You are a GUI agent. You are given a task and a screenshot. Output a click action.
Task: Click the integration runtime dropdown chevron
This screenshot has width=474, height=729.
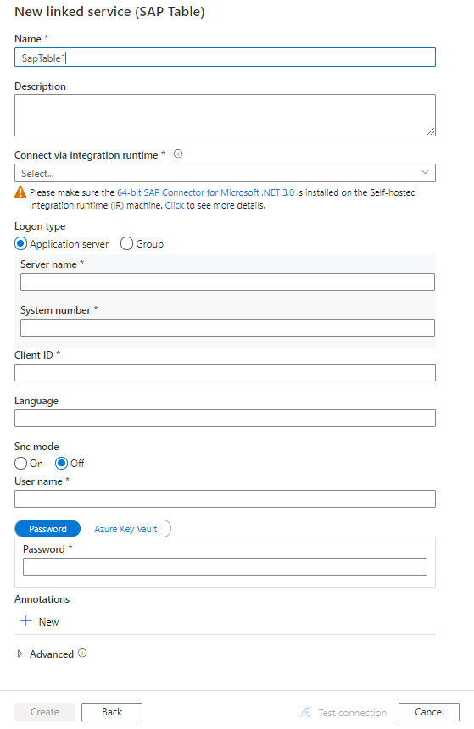[x=425, y=172]
